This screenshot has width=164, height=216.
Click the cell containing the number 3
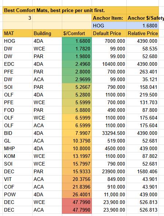point(18,18)
